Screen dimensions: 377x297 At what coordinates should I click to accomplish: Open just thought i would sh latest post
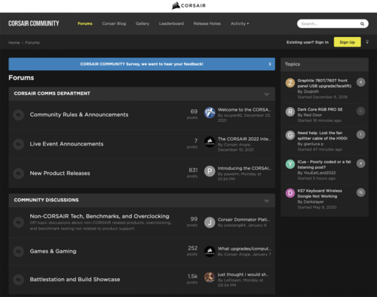243,274
